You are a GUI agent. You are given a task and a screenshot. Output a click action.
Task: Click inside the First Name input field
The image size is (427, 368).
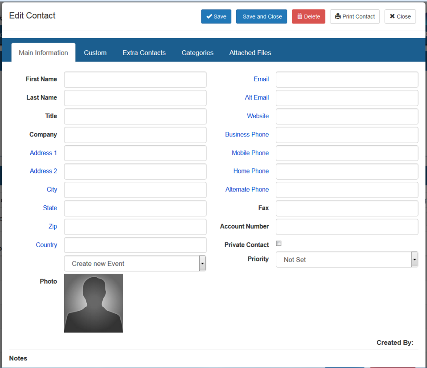click(135, 79)
